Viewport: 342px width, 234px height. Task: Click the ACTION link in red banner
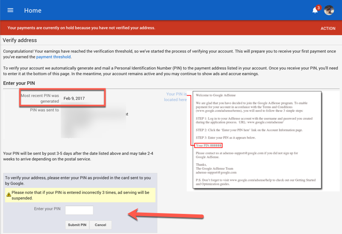(x=328, y=28)
